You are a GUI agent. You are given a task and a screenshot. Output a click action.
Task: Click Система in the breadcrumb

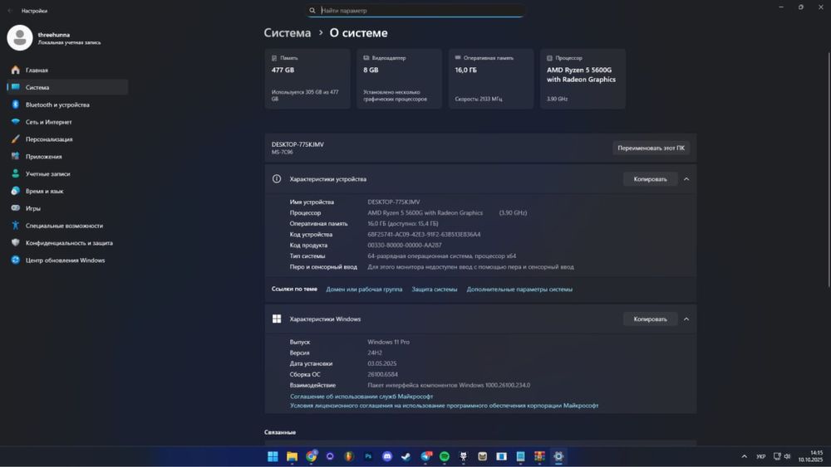(288, 33)
